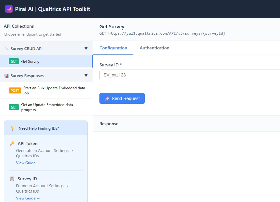The image size is (280, 202).
Task: Click the Survey ID heading in help box
Action: (x=27, y=179)
